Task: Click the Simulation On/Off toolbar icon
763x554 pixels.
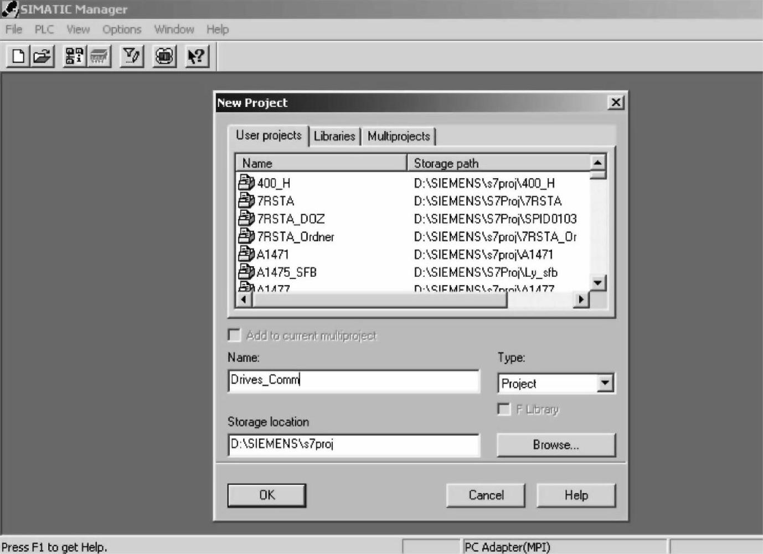Action: point(164,56)
